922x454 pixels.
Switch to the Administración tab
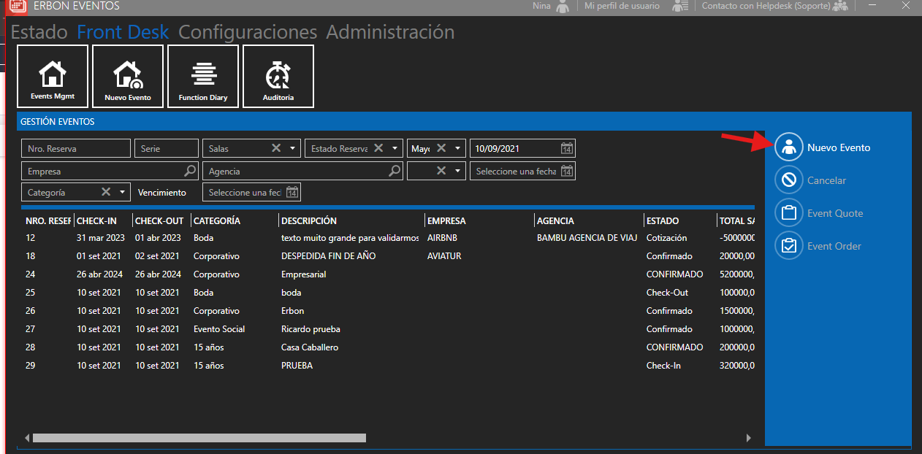(390, 32)
